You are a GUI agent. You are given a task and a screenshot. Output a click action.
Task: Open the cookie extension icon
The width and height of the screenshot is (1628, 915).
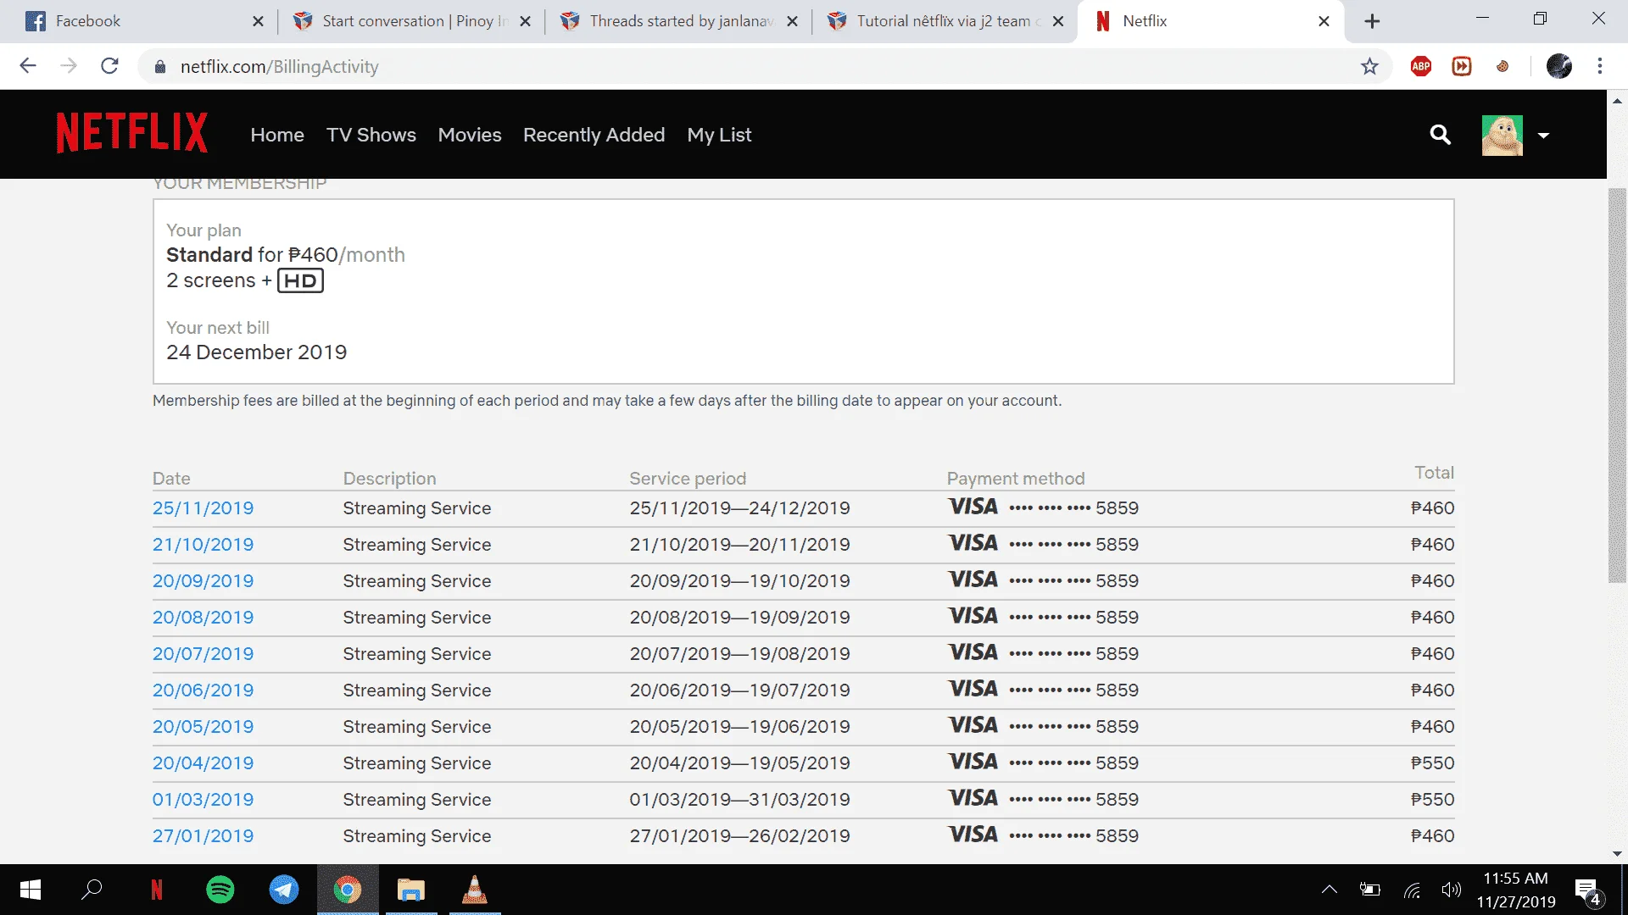pos(1503,66)
